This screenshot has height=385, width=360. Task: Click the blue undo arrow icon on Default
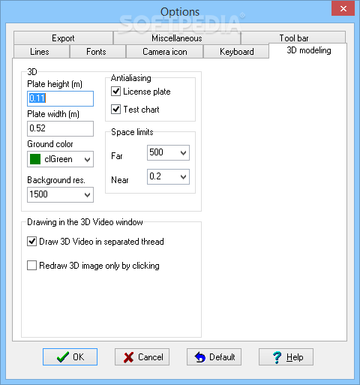pos(200,357)
